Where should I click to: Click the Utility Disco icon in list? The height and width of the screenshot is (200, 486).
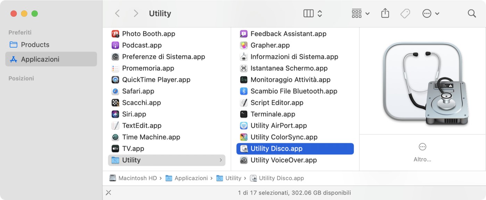click(x=244, y=149)
